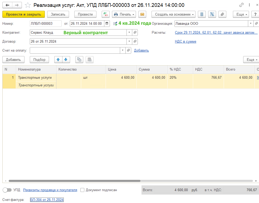
Task: Click the Цена column header
Action: coord(121,69)
